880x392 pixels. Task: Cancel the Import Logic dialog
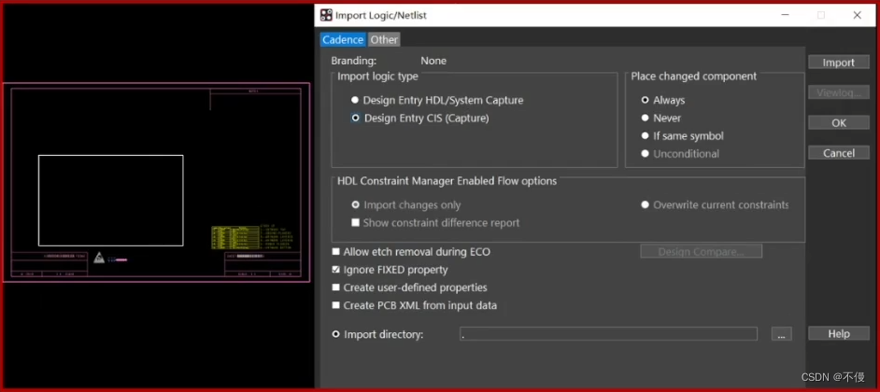pos(839,153)
